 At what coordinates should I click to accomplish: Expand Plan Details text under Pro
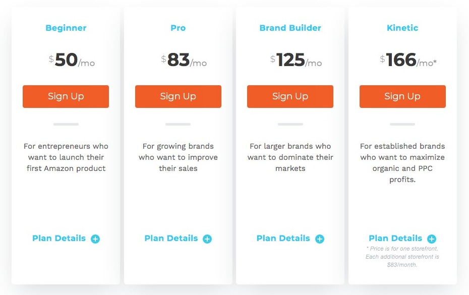pos(171,238)
